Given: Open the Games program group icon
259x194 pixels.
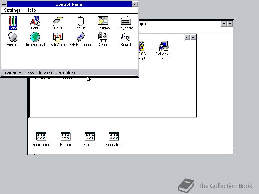Looking at the screenshot, I should click(65, 139).
